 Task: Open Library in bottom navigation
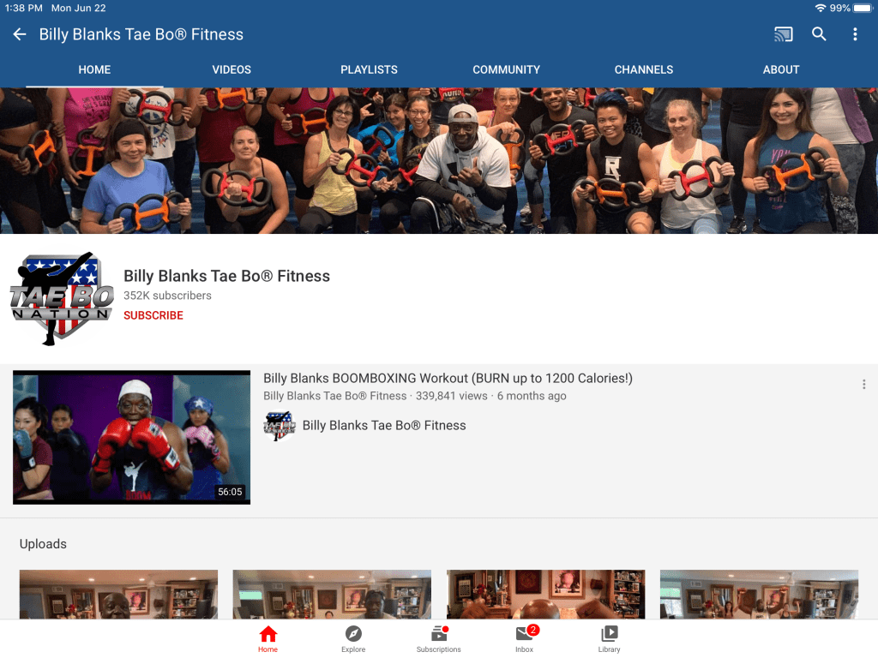[x=610, y=638]
